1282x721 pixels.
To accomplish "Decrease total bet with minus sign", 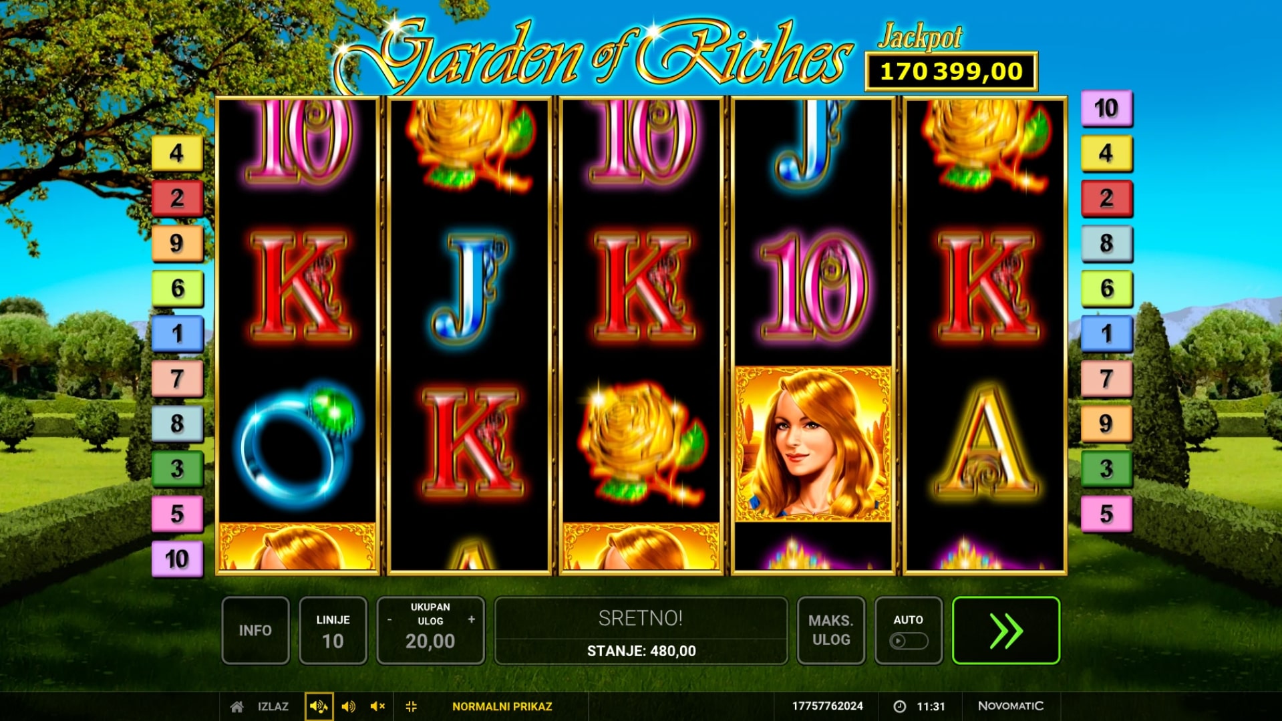I will [389, 620].
